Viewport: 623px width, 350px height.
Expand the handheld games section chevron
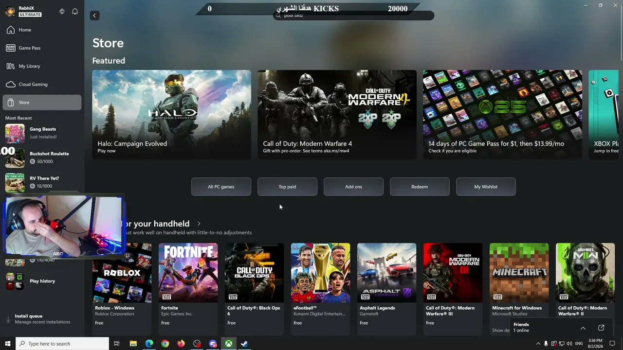(x=199, y=224)
